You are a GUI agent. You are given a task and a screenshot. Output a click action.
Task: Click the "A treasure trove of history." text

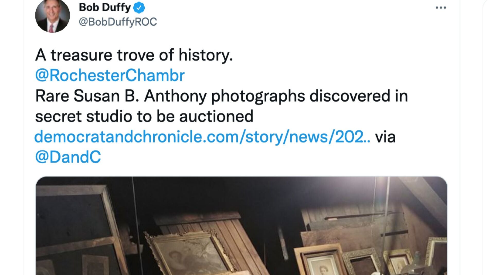click(x=134, y=55)
